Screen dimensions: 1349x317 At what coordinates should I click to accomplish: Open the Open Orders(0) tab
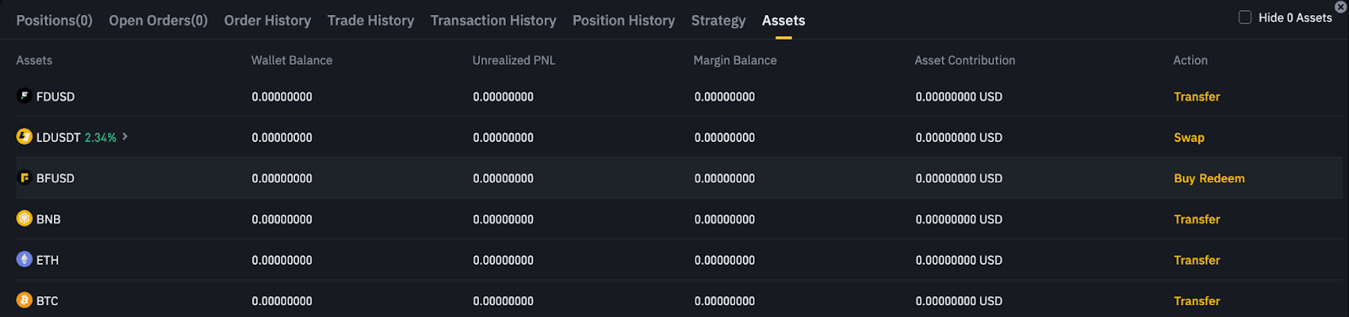coord(158,20)
